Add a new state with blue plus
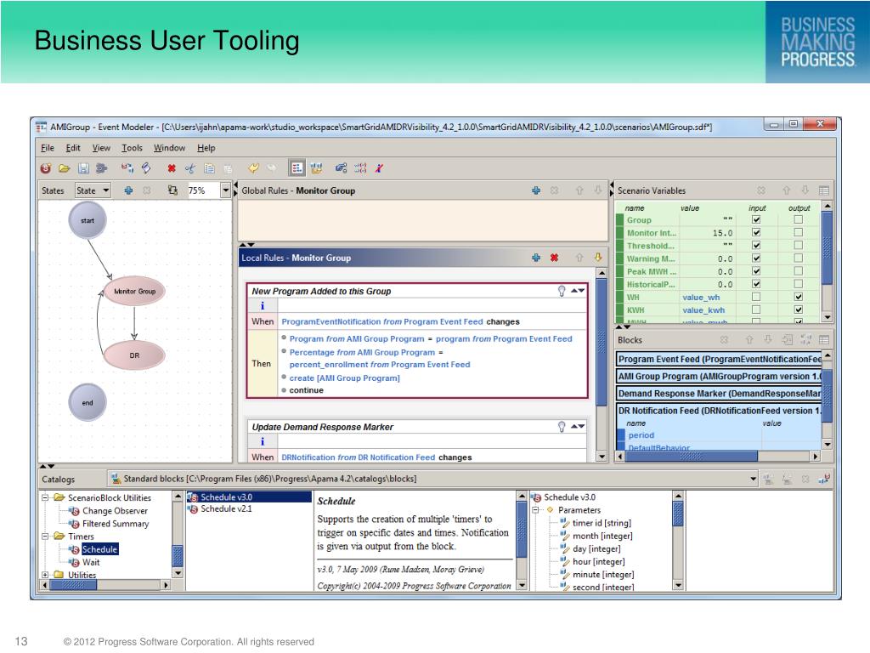870x653 pixels. [x=128, y=190]
